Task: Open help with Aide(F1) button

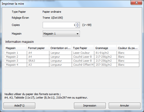Action: 19,106
